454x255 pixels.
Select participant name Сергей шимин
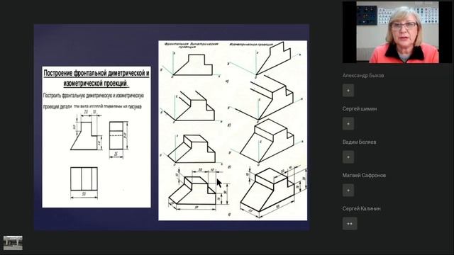tap(360, 108)
